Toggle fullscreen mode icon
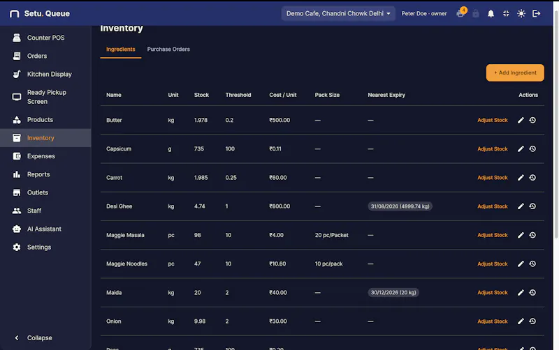 coord(506,13)
